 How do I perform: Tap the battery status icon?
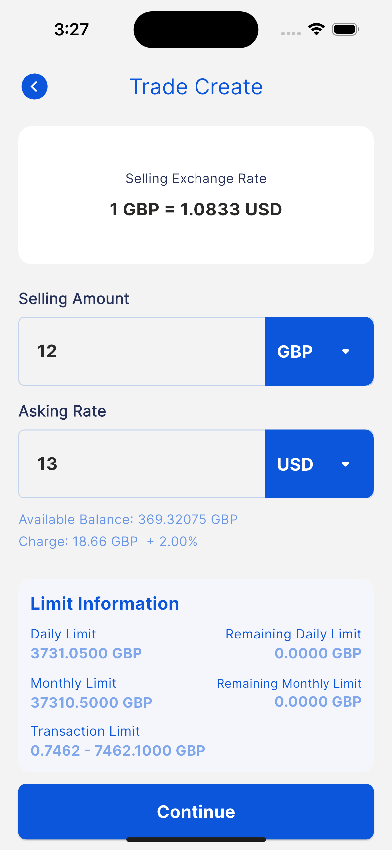point(345,29)
